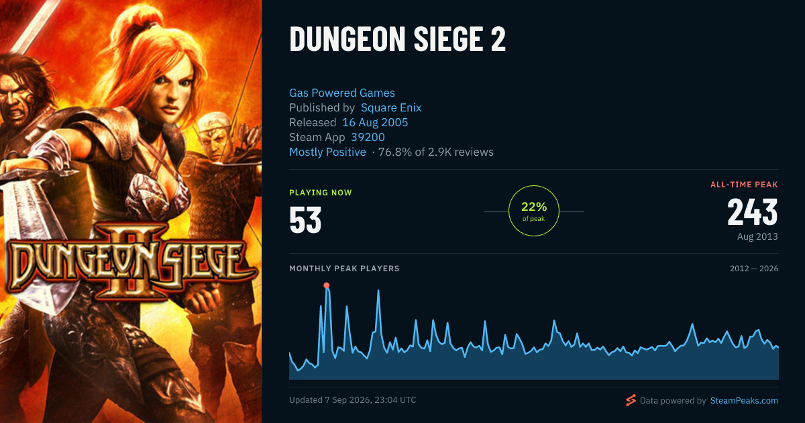Select the All-Time Peak value 243

[753, 212]
